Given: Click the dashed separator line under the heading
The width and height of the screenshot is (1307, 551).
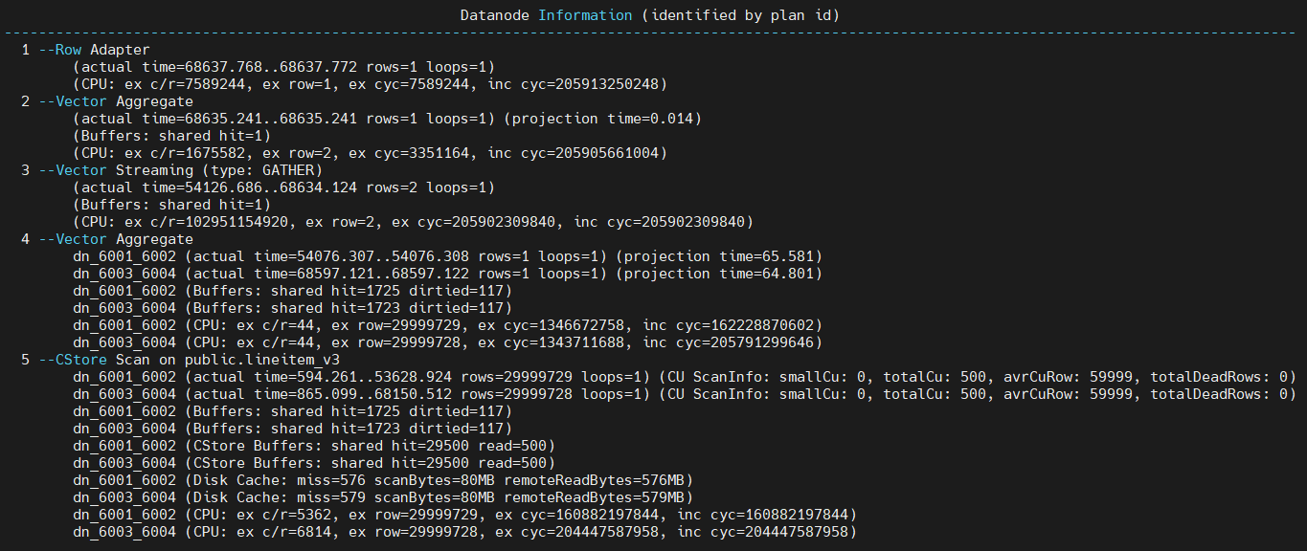Looking at the screenshot, I should coord(653,32).
